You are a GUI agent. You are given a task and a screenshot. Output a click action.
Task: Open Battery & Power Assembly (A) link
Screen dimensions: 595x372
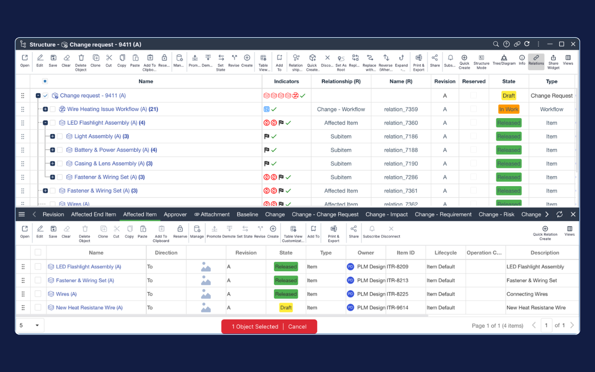pos(112,150)
